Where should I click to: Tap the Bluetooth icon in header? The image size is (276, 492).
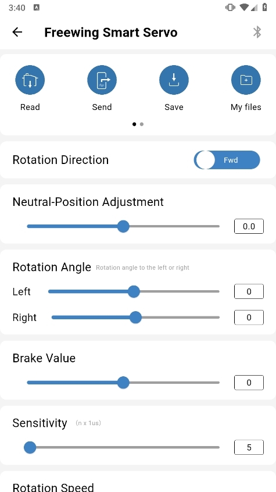click(257, 32)
